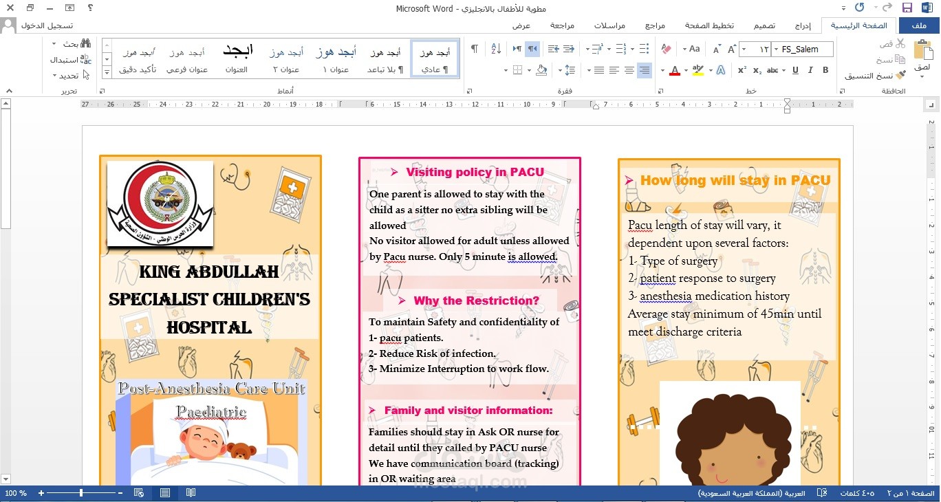Open the Paragraph (فقرة) dialog launcher
941x502 pixels.
[469, 91]
